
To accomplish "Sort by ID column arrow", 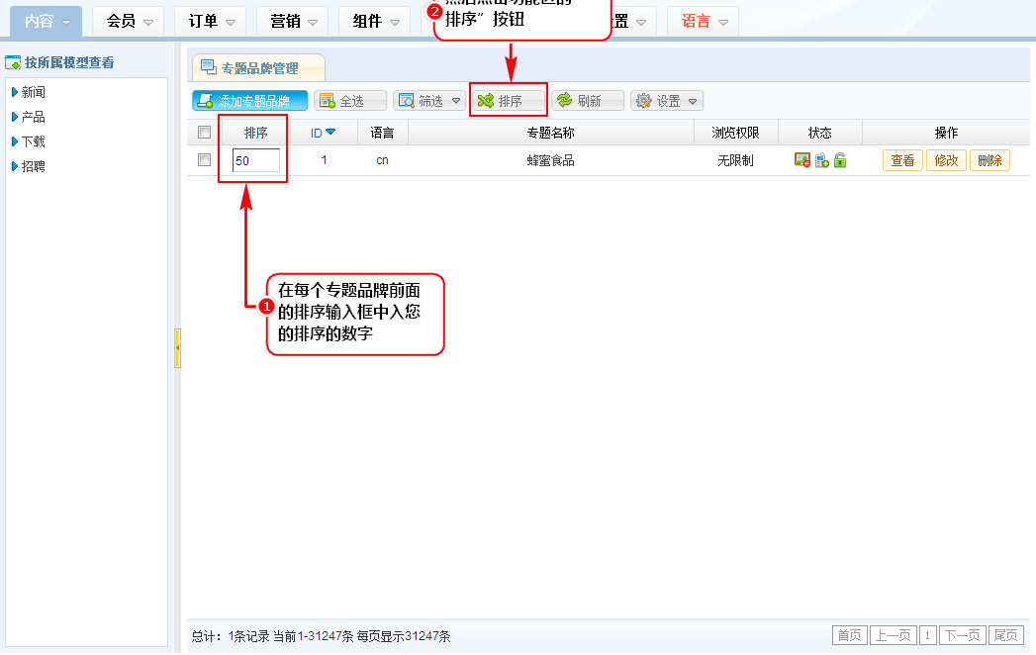I will [x=330, y=132].
